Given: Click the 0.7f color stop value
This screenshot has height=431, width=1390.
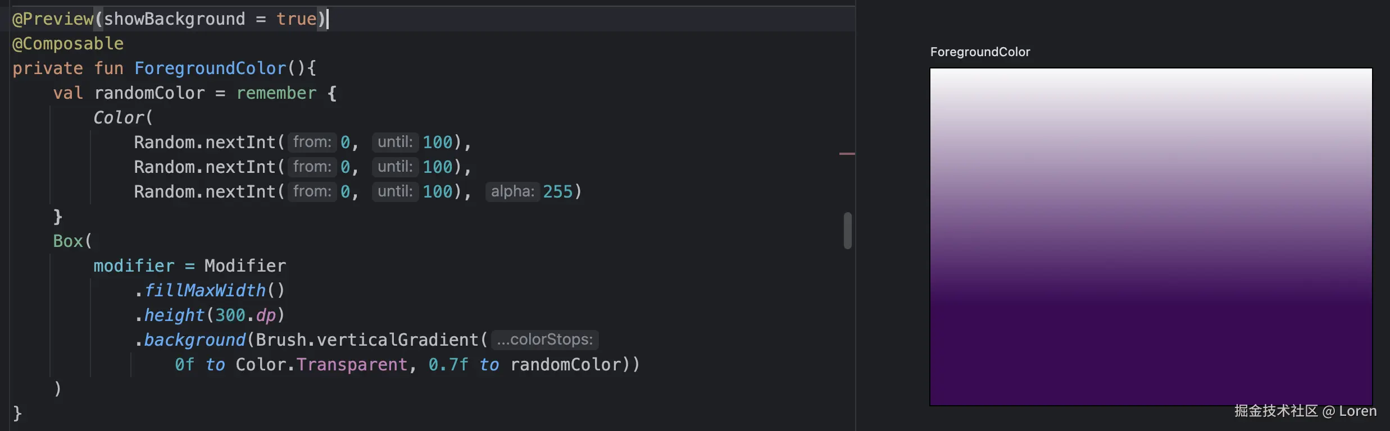Looking at the screenshot, I should (x=448, y=365).
